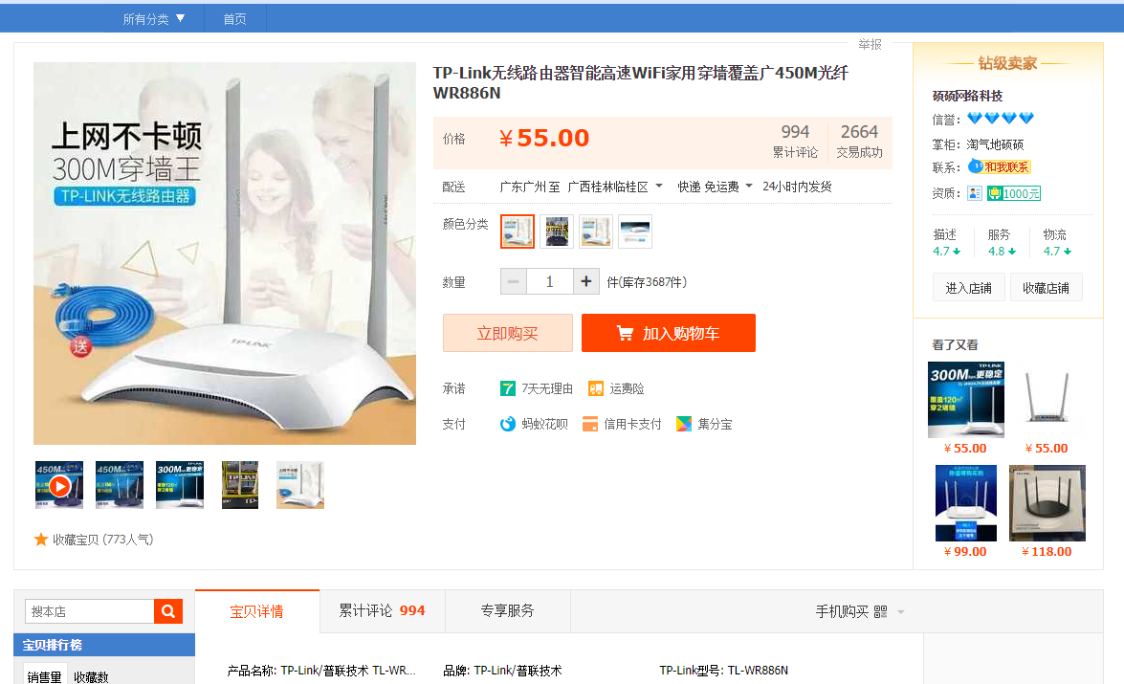
Task: Click the 信用卡支付 credit card icon
Action: [590, 425]
